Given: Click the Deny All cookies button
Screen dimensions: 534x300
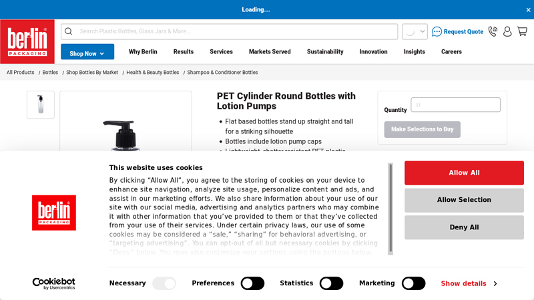Looking at the screenshot, I should pyautogui.click(x=464, y=227).
